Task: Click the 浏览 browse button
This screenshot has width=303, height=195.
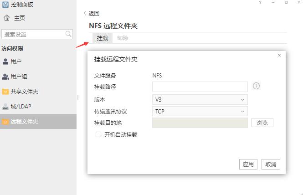Action: coord(262,123)
